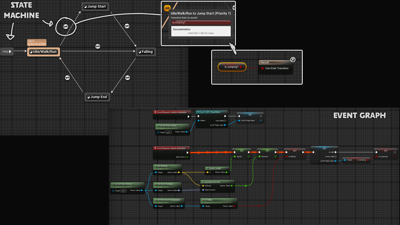Select the Get Actor Rotation node
This screenshot has height=225, width=400.
click(167, 187)
